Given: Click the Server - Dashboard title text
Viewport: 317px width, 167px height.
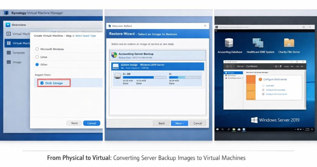Looking at the screenshot, I should [x=247, y=66].
